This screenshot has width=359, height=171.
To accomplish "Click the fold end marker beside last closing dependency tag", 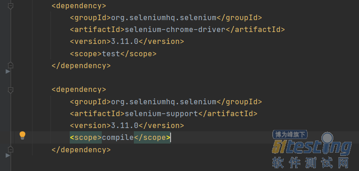I will (x=10, y=150).
